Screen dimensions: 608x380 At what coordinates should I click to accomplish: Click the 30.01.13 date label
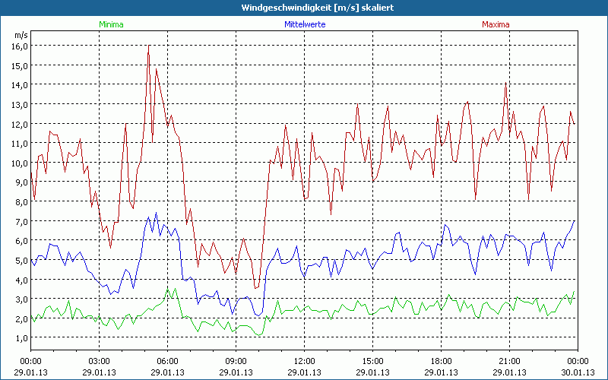coord(578,372)
